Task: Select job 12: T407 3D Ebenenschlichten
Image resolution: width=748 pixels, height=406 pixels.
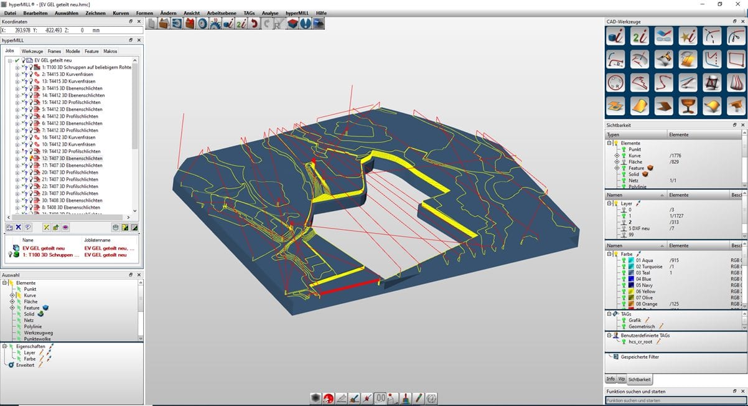Action: (72, 158)
